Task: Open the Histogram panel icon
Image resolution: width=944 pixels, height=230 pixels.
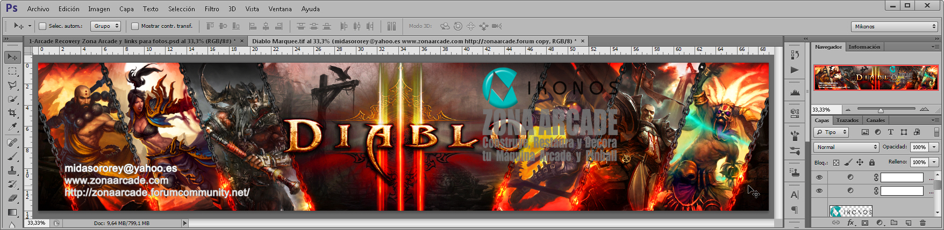Action: pyautogui.click(x=795, y=92)
